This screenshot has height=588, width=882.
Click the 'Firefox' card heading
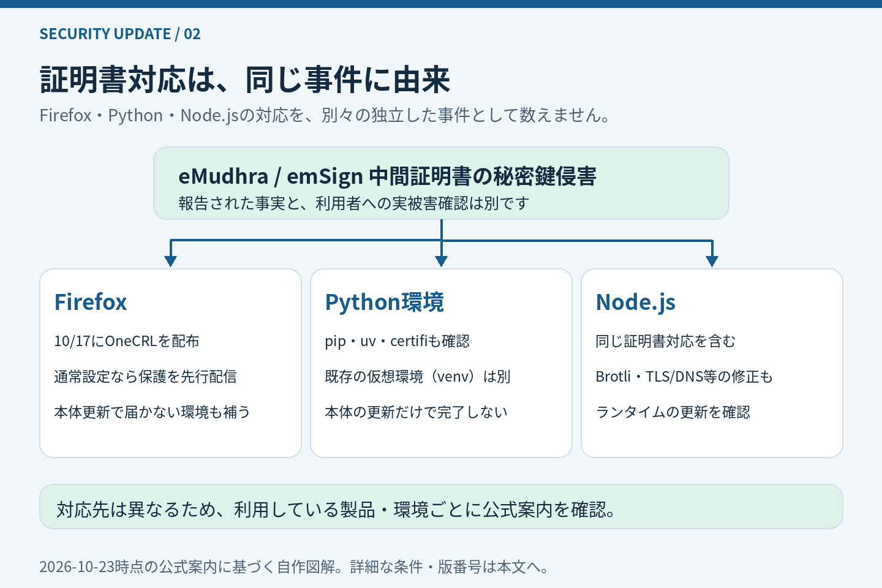tap(91, 302)
